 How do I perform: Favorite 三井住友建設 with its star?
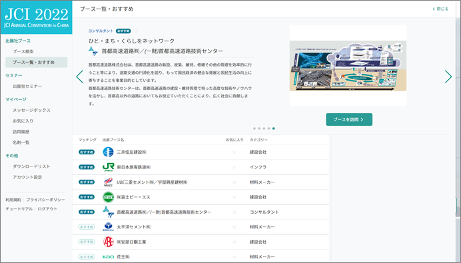point(234,152)
